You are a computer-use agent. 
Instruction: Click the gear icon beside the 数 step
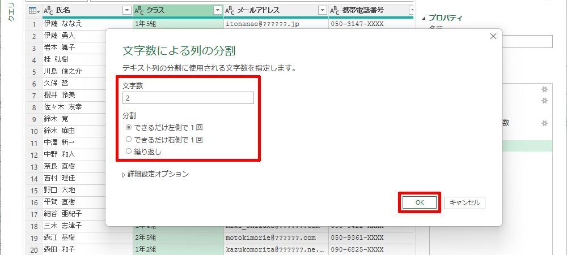pos(544,123)
